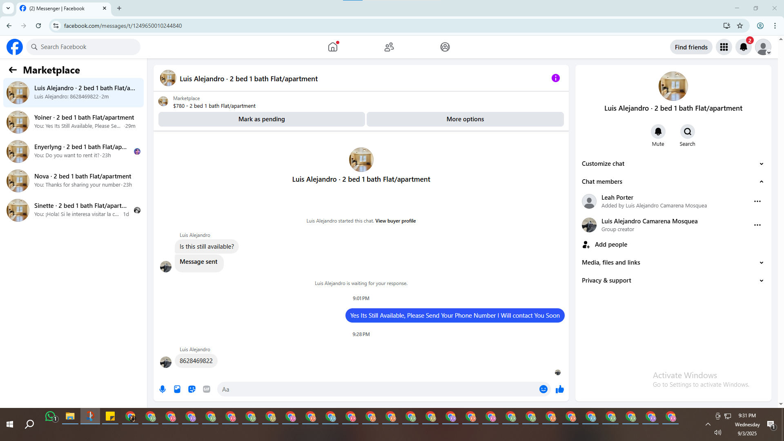784x441 pixels.
Task: Open the emoji picker in message box
Action: 543,389
